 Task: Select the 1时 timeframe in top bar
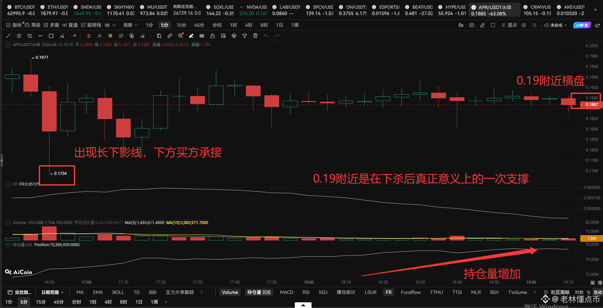pyautogui.click(x=233, y=25)
